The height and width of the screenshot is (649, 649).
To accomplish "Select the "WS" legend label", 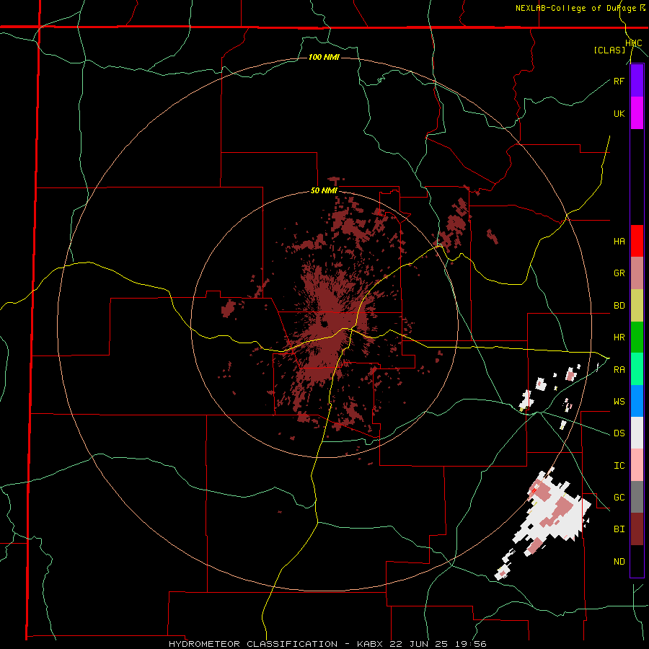I will [x=619, y=401].
